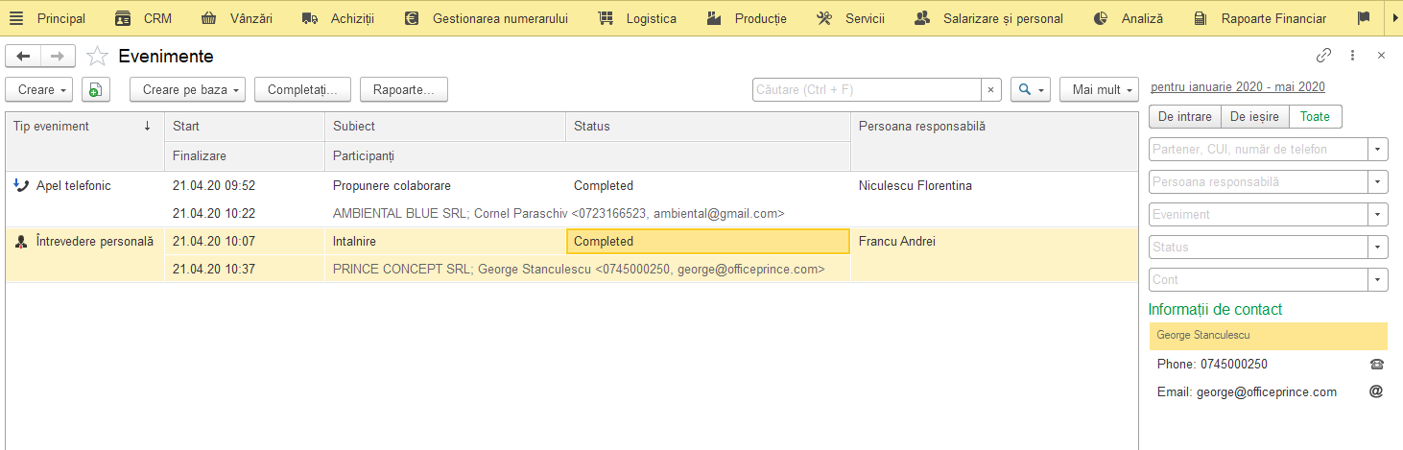Click the phone icon beside 0745000250
This screenshot has height=450, width=1403.
click(x=1377, y=365)
